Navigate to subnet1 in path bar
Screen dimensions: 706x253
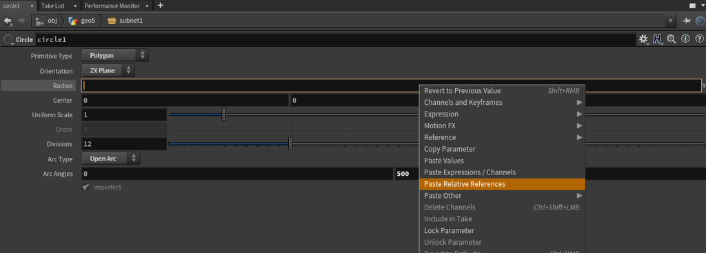click(131, 21)
